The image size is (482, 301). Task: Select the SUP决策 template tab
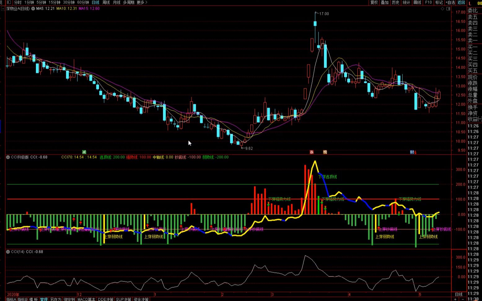(x=124, y=299)
